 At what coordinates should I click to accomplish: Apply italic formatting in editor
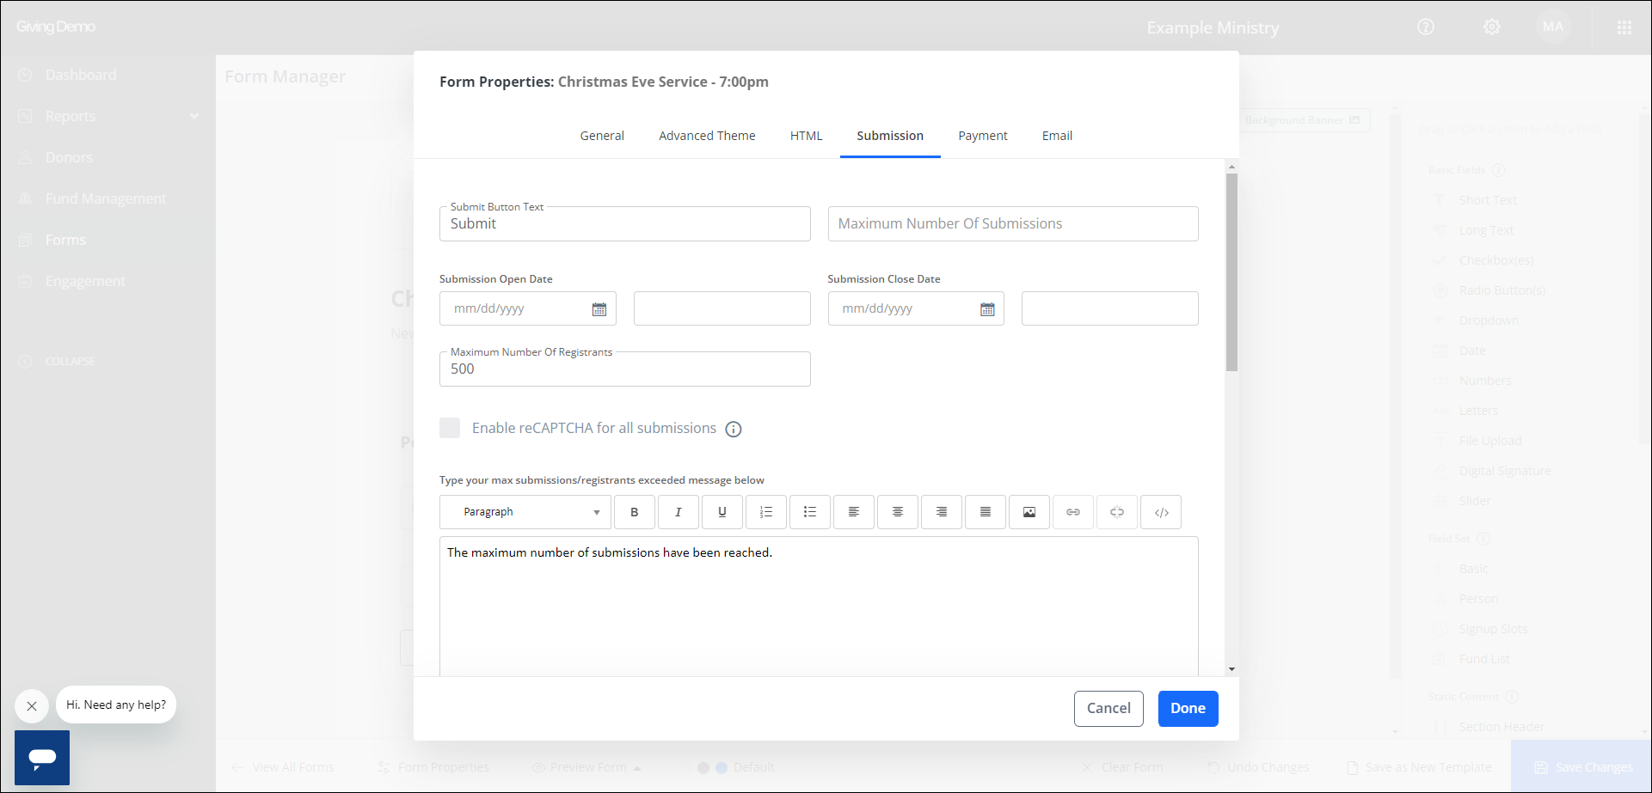pyautogui.click(x=679, y=512)
